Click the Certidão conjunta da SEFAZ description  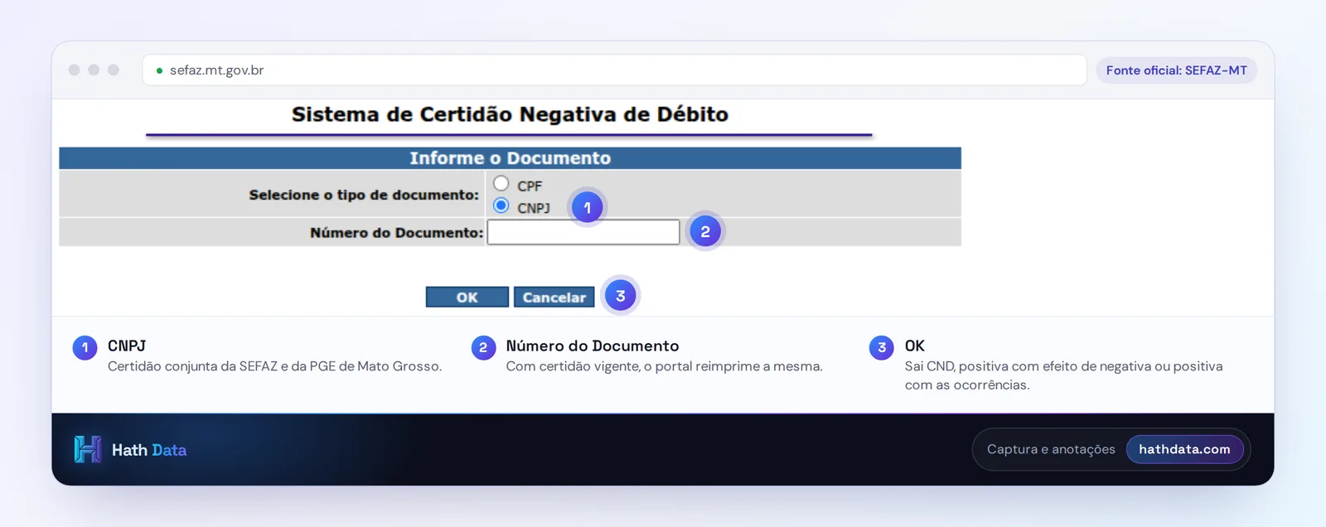(x=274, y=366)
